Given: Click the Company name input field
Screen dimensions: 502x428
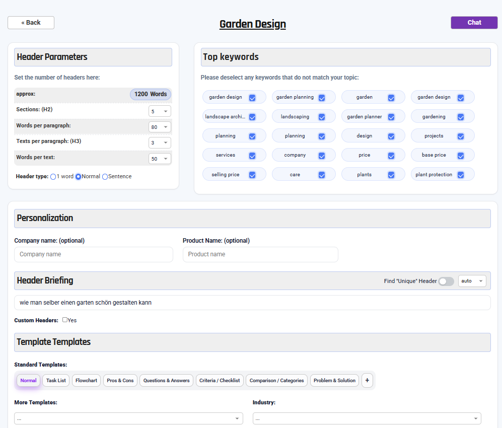Looking at the screenshot, I should coord(94,254).
